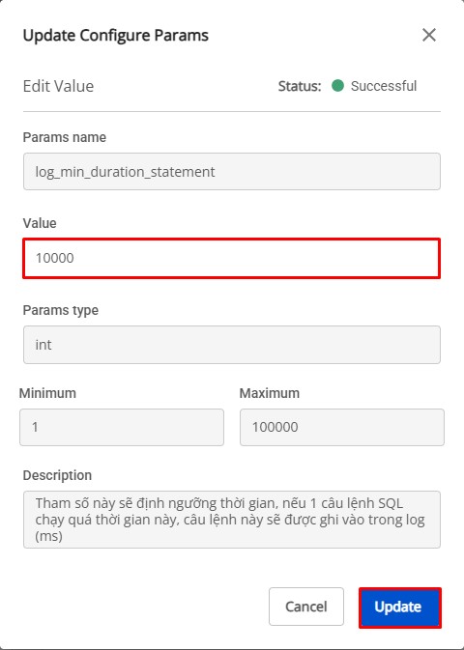Click the Description text area
The width and height of the screenshot is (464, 650).
232,520
